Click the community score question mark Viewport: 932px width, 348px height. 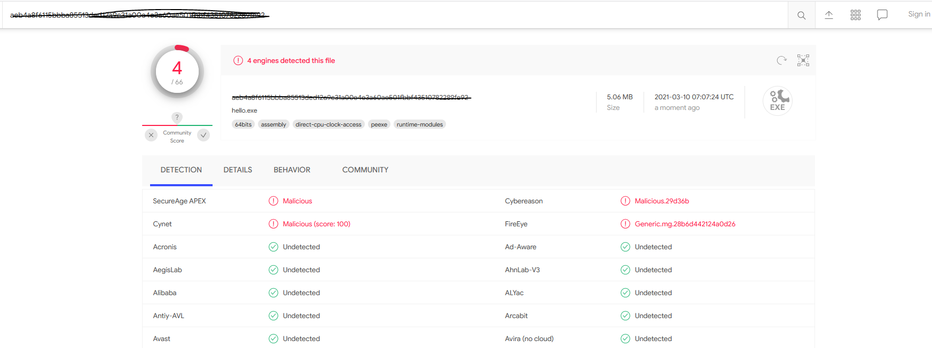pyautogui.click(x=177, y=117)
